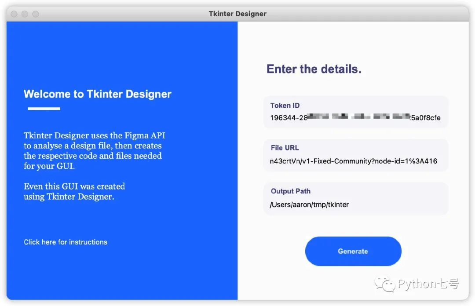Click the Tkinter Designer title bar text
Screen dimensions: 475x306
[x=237, y=14]
